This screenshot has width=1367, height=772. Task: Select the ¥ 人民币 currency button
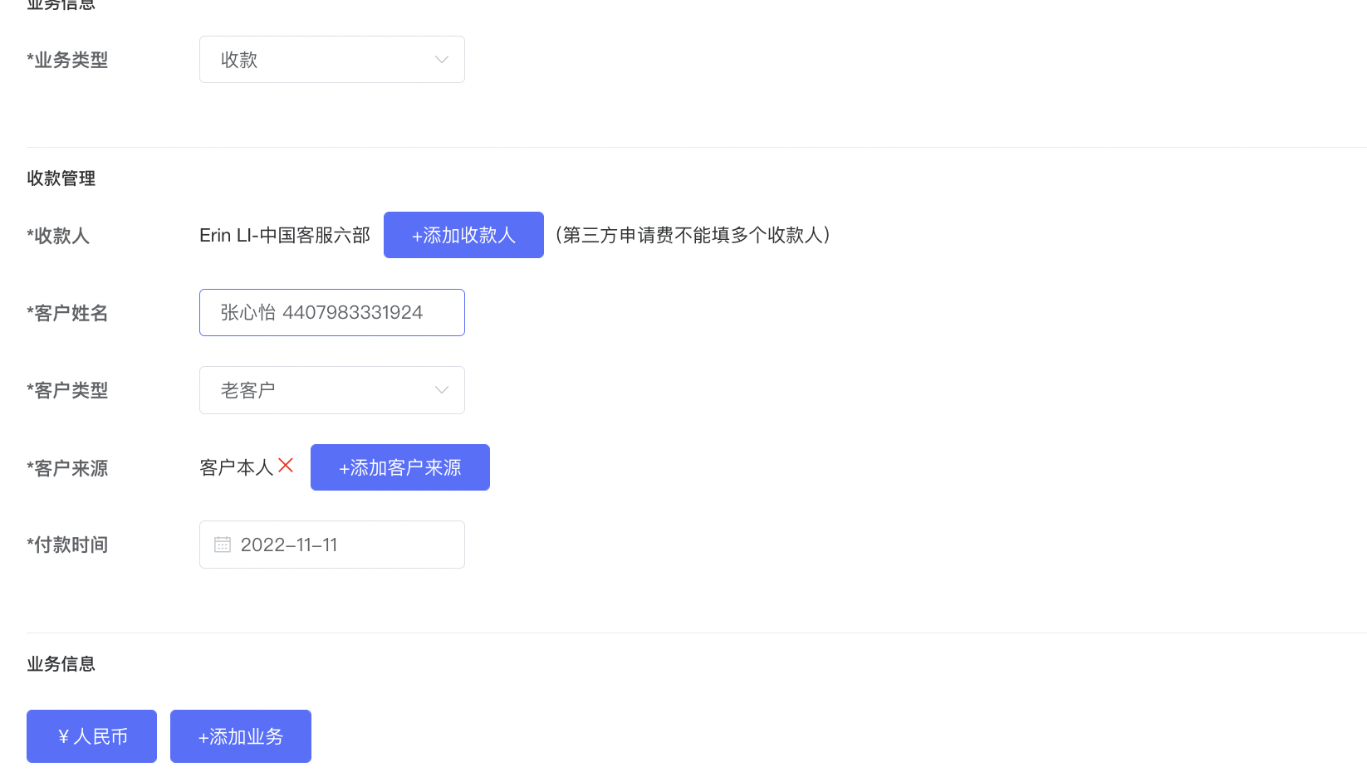pyautogui.click(x=91, y=736)
